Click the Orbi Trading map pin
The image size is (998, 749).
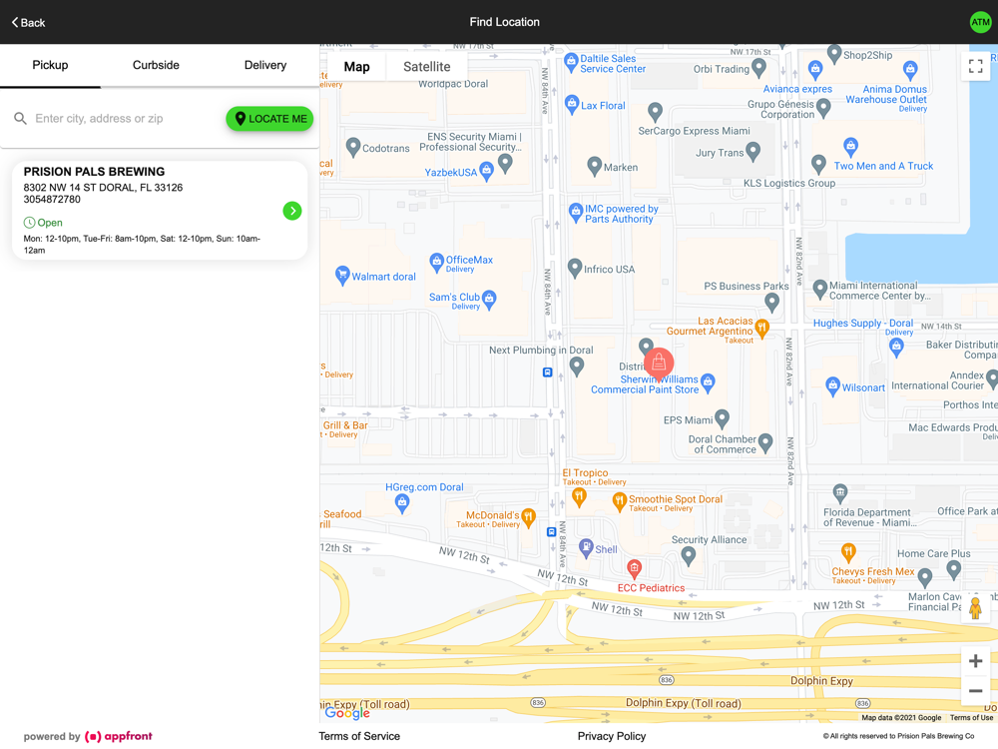(758, 67)
